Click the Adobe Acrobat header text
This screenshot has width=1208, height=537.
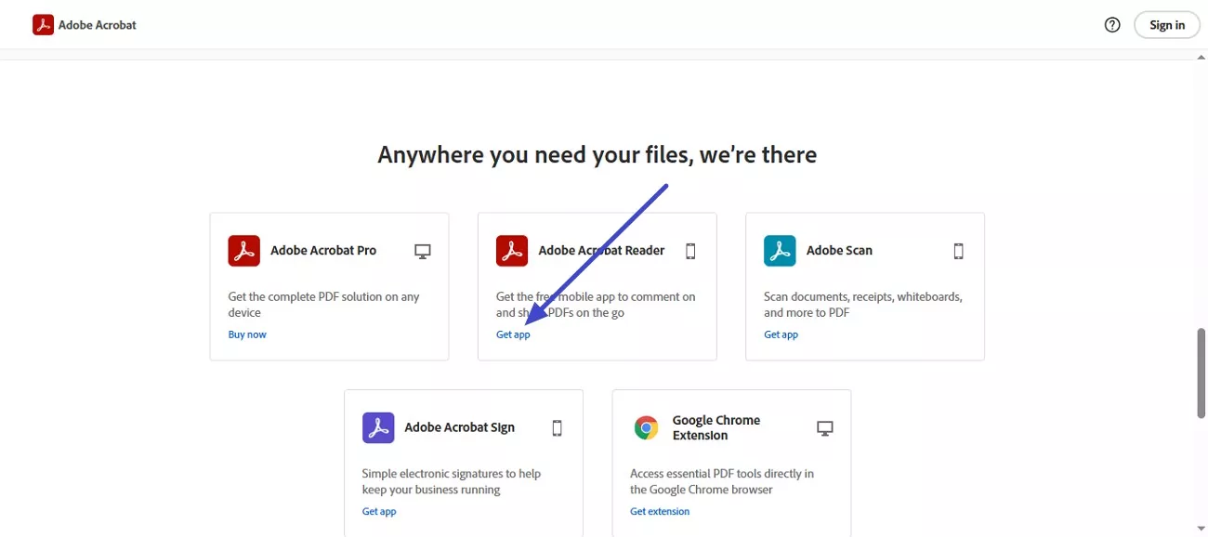98,25
